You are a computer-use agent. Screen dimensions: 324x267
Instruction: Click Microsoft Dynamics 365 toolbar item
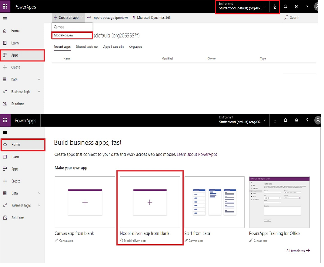tap(151, 18)
